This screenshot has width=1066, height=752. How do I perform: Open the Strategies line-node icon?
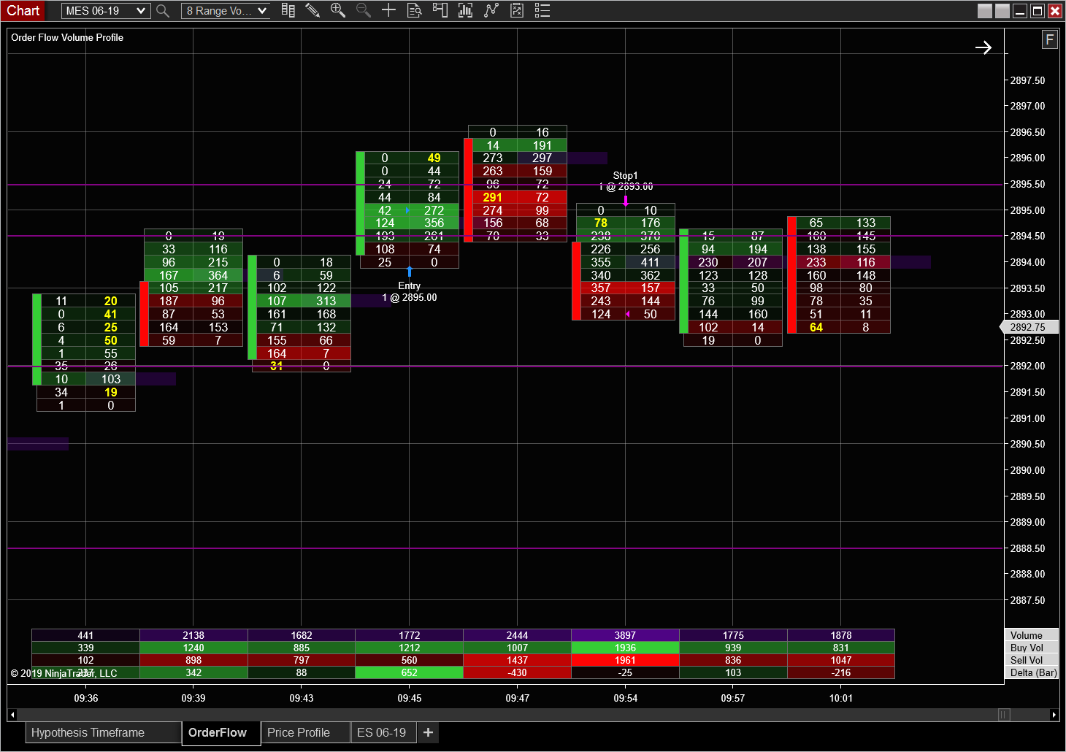tap(491, 10)
